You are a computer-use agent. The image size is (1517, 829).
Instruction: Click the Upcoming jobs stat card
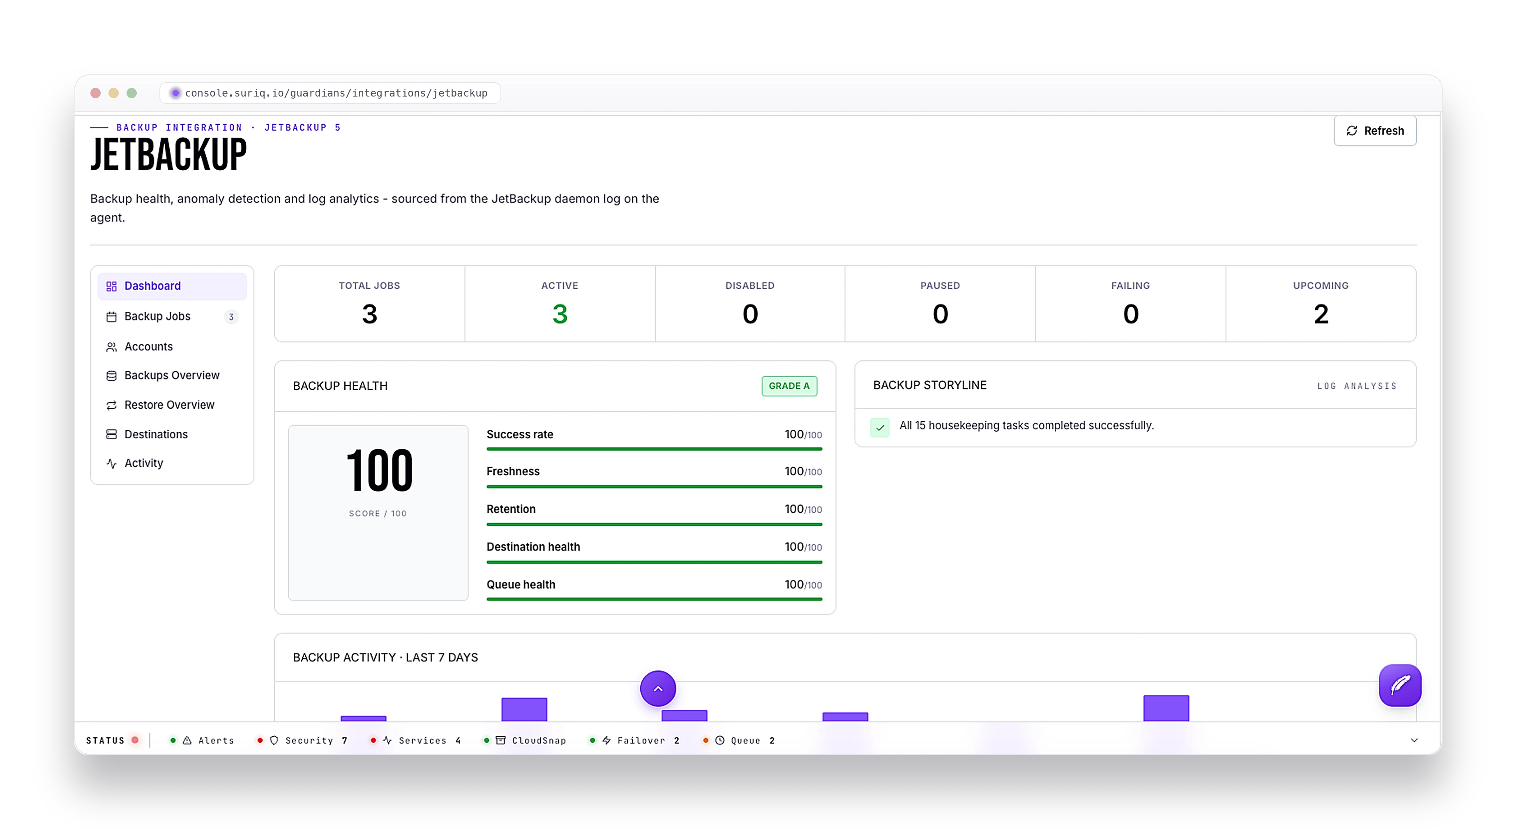pyautogui.click(x=1321, y=304)
